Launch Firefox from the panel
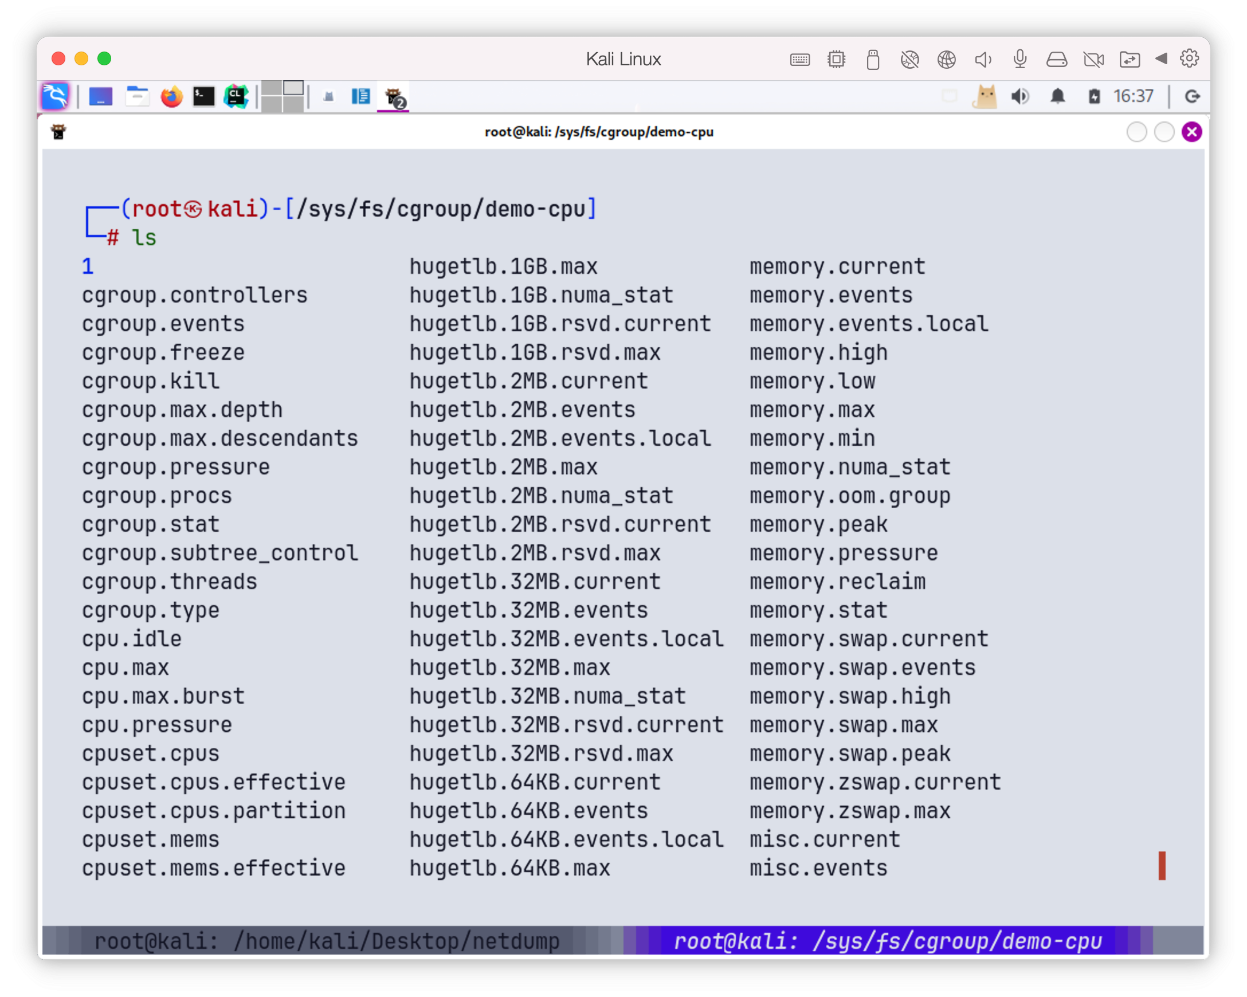The width and height of the screenshot is (1247, 997). (x=171, y=97)
